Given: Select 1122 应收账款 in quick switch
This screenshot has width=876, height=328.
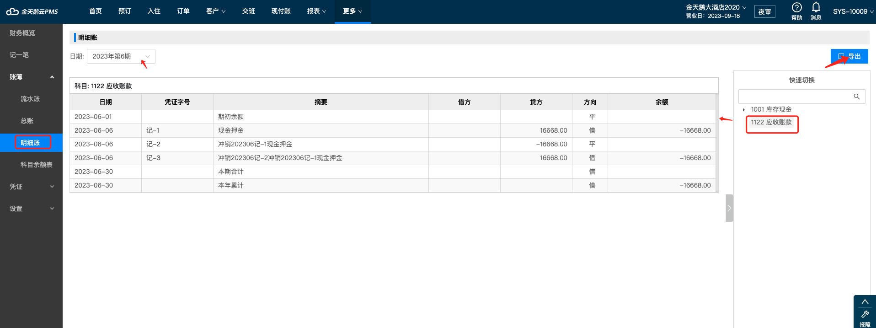Looking at the screenshot, I should pyautogui.click(x=771, y=122).
